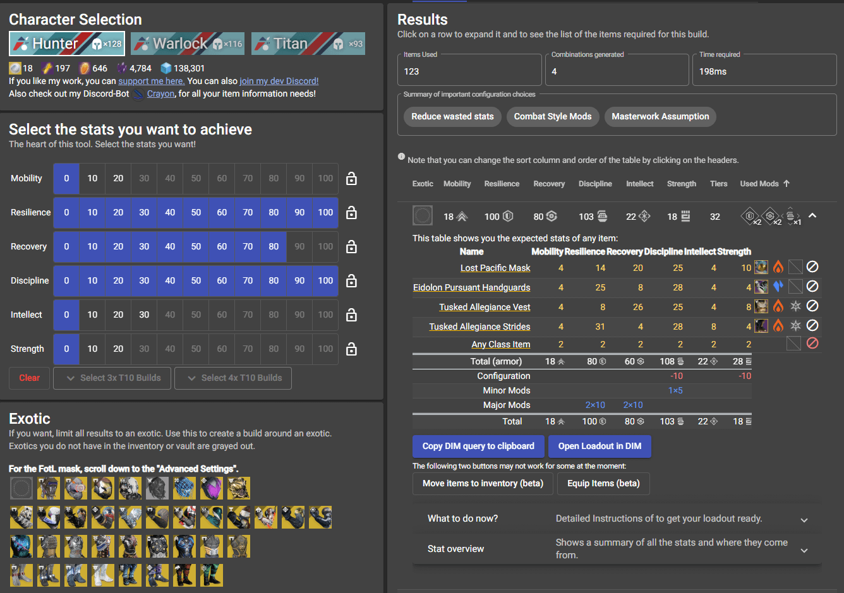
Task: Toggle the Reduce wasted stats option
Action: 452,117
